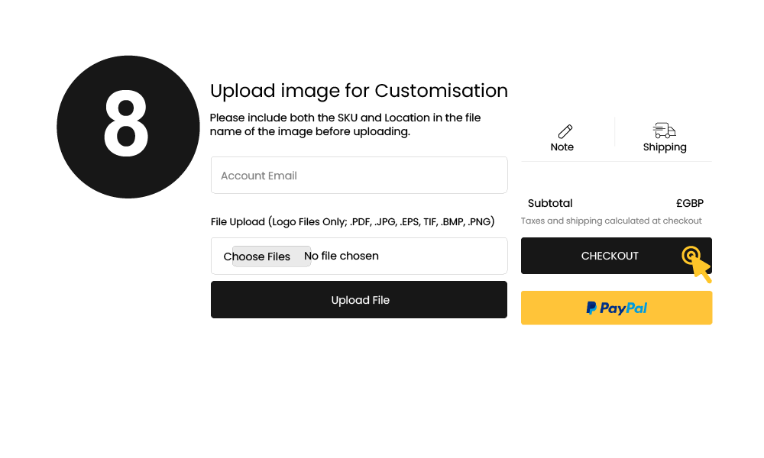Viewport: 764px width, 458px height.
Task: Open the Note tab label
Action: click(x=562, y=147)
